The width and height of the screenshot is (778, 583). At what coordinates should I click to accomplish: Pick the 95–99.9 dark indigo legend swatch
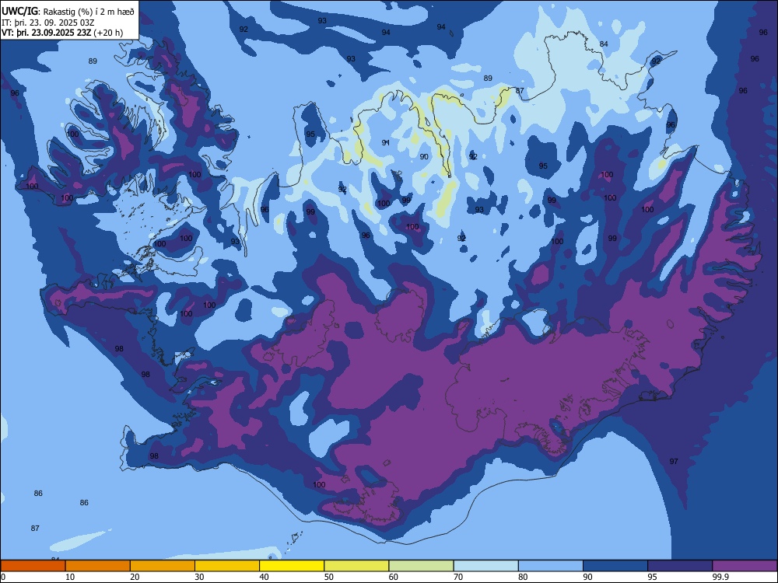tap(680, 566)
